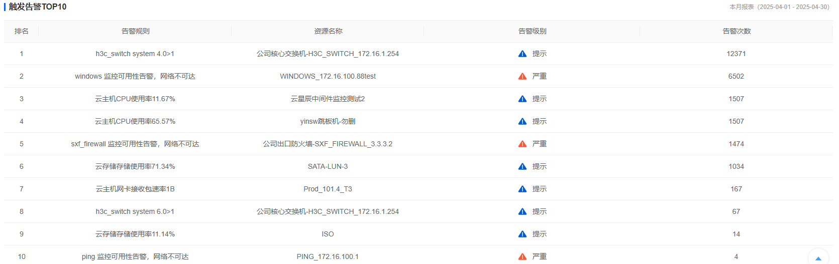
Task: Click alarm count 12371
Action: (x=737, y=54)
